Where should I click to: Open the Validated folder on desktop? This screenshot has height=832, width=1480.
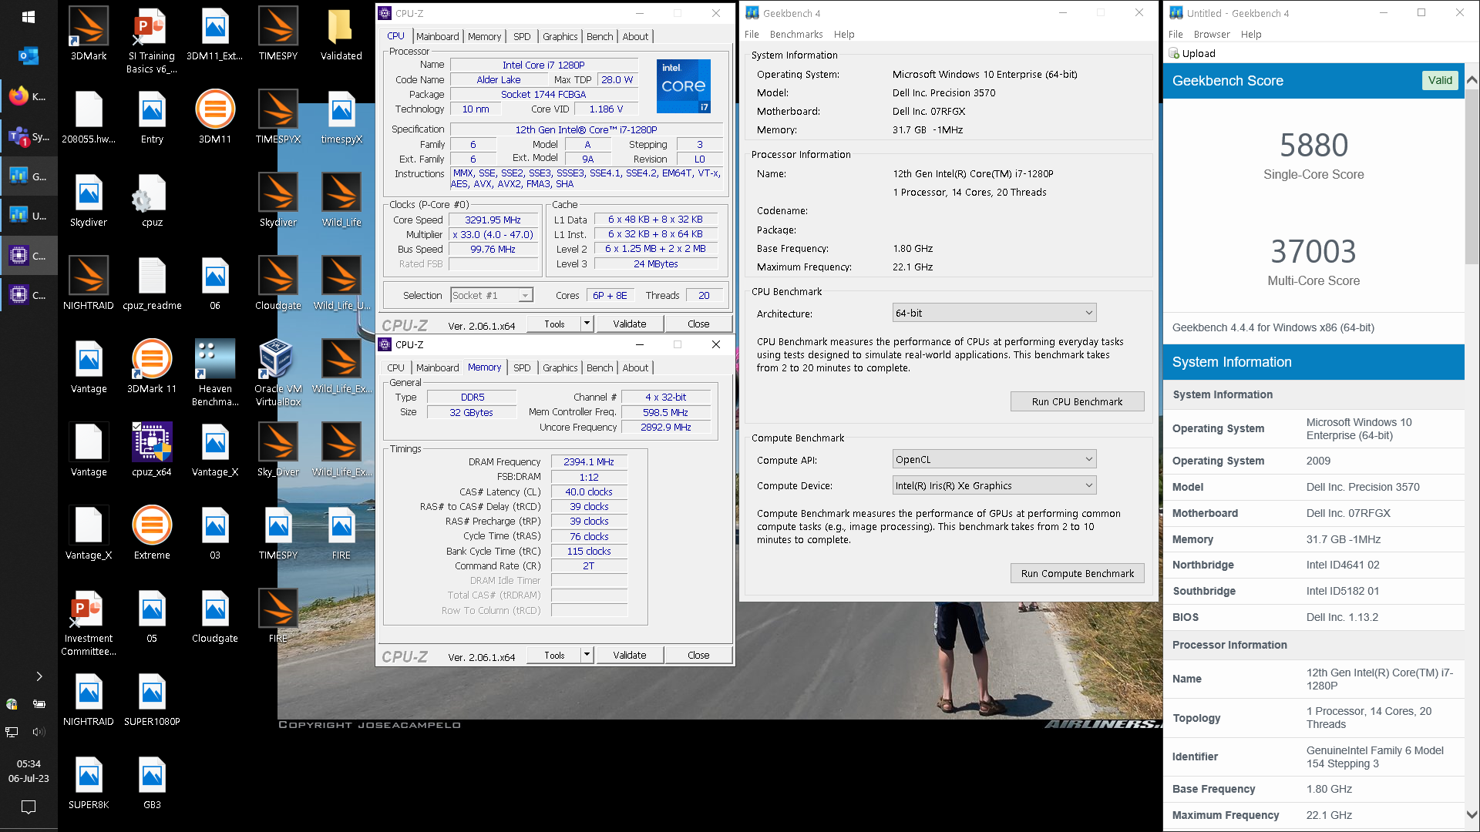(341, 34)
